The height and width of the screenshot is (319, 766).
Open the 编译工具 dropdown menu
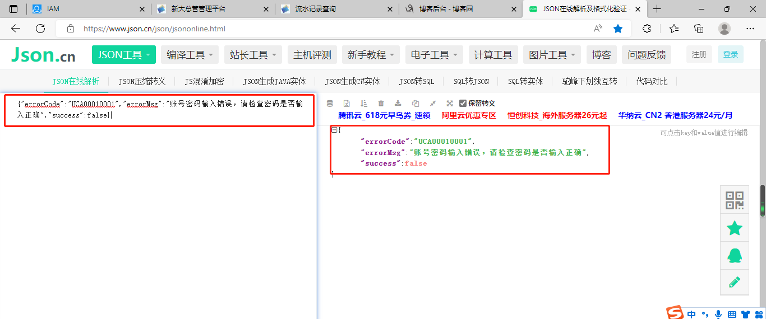tap(190, 55)
